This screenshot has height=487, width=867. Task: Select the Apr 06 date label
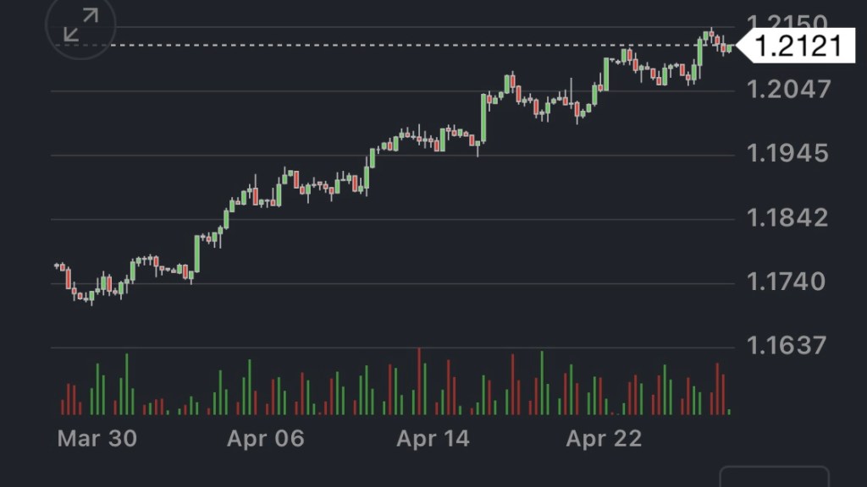pyautogui.click(x=266, y=439)
